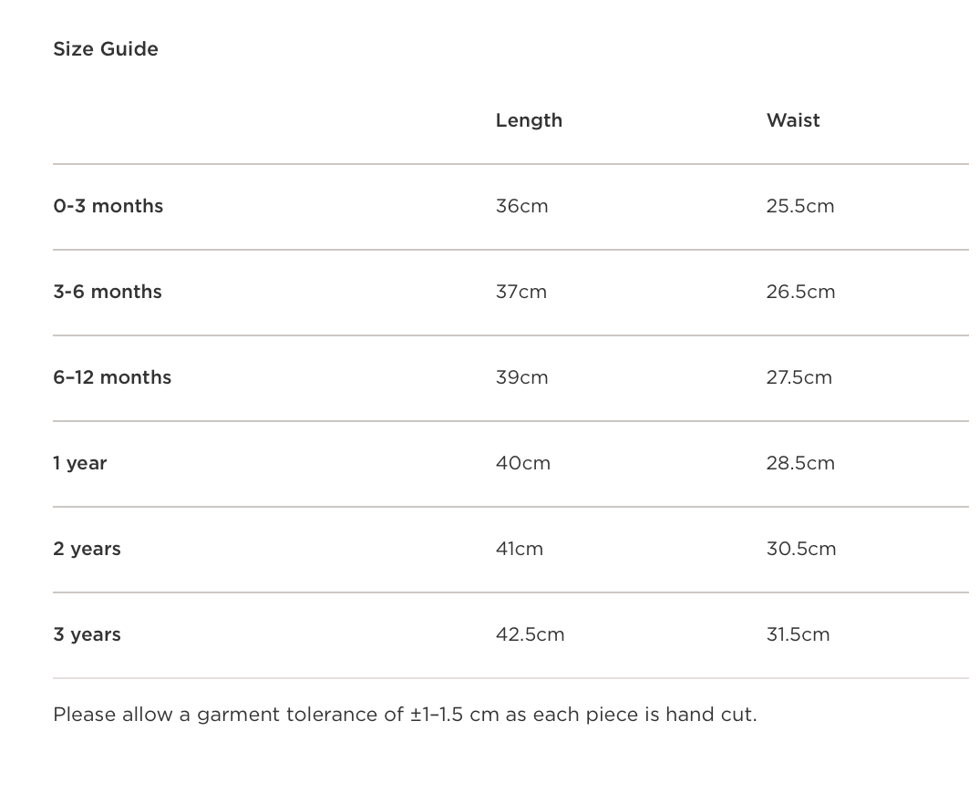Click the 39cm length value

coord(522,377)
